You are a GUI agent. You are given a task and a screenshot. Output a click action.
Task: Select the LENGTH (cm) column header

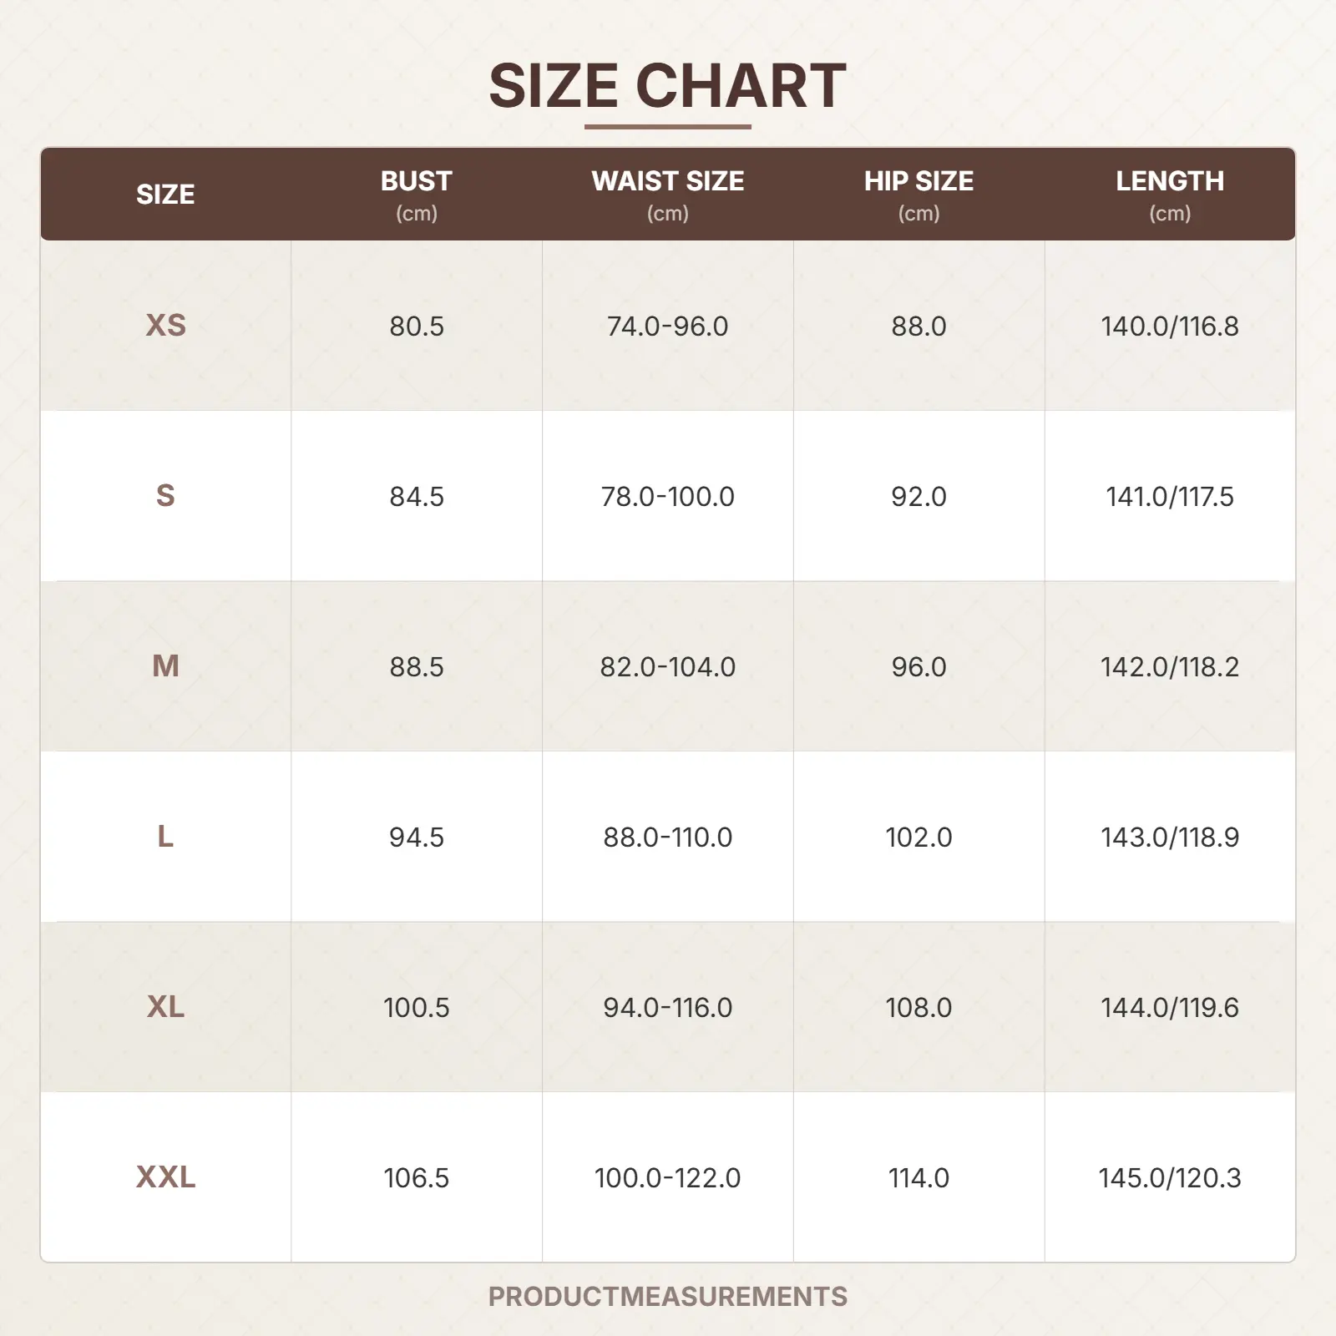point(1169,195)
